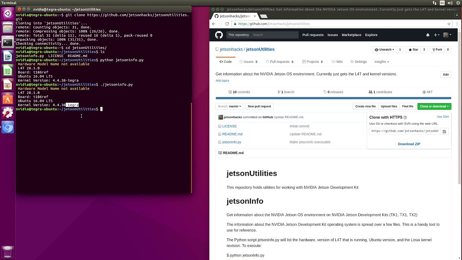Click Create new file button
462x260 pixels.
pos(365,107)
